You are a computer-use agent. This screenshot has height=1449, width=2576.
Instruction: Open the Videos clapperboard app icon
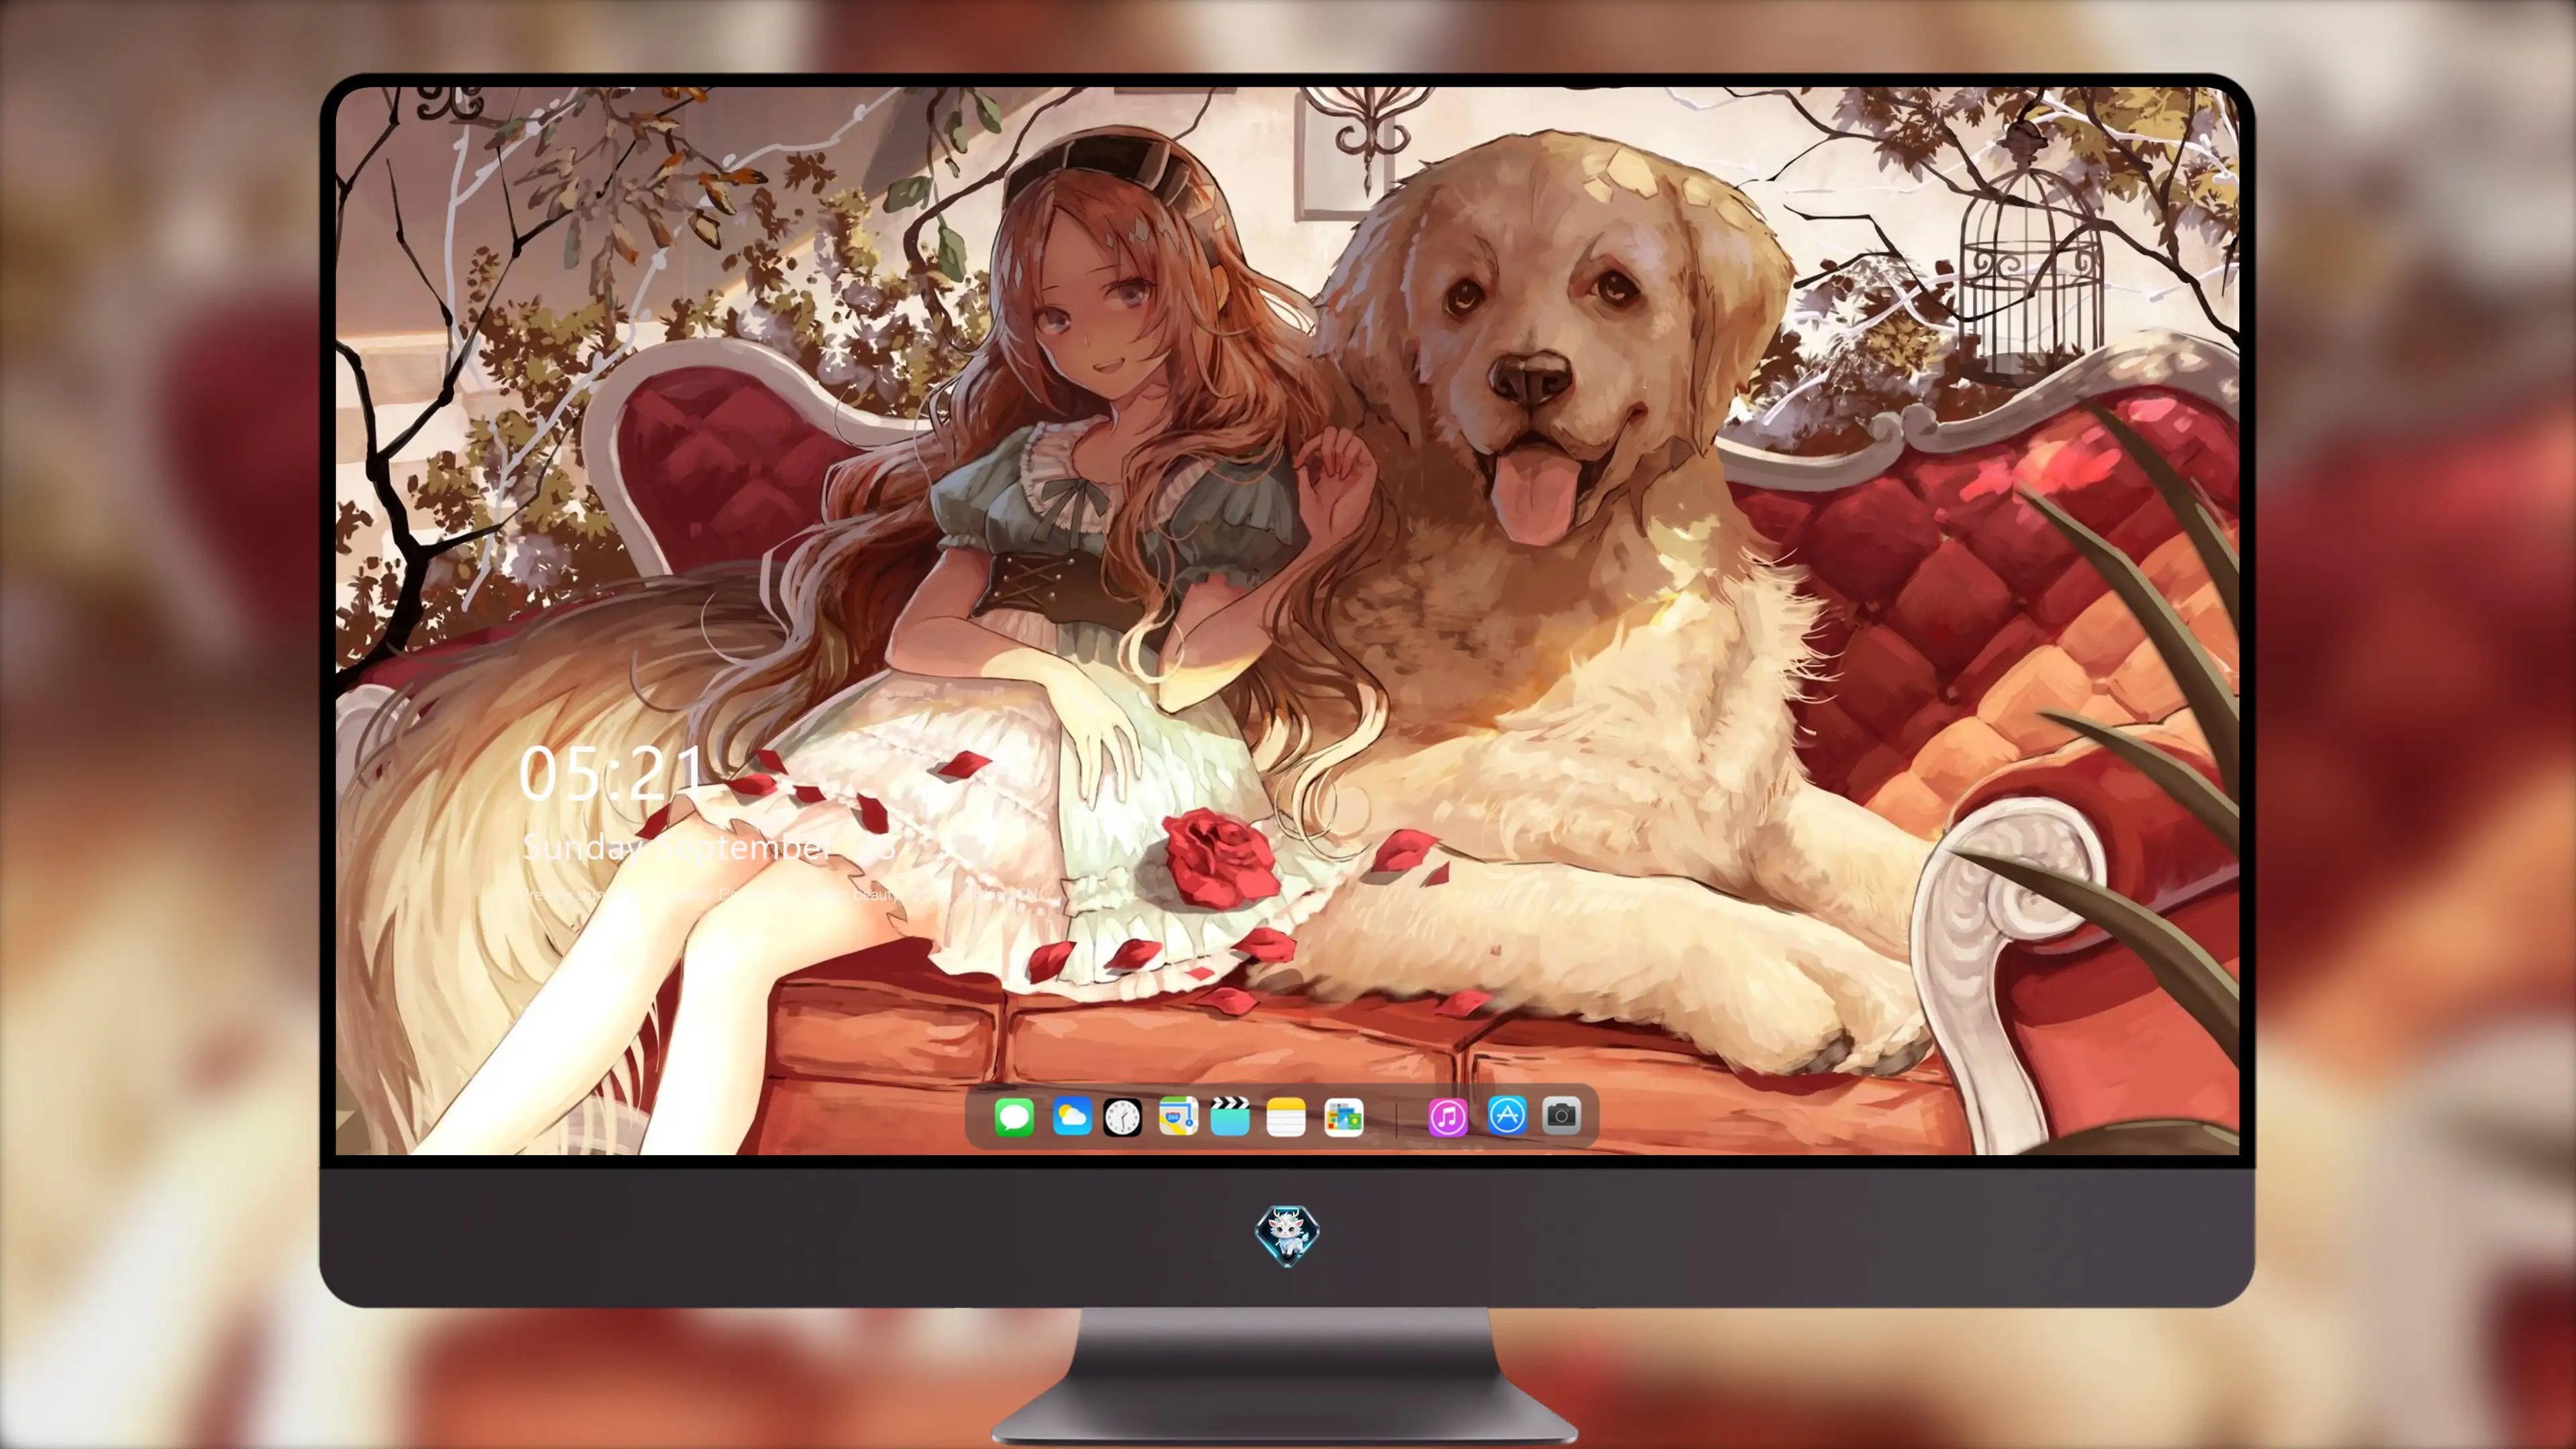tap(1230, 1116)
